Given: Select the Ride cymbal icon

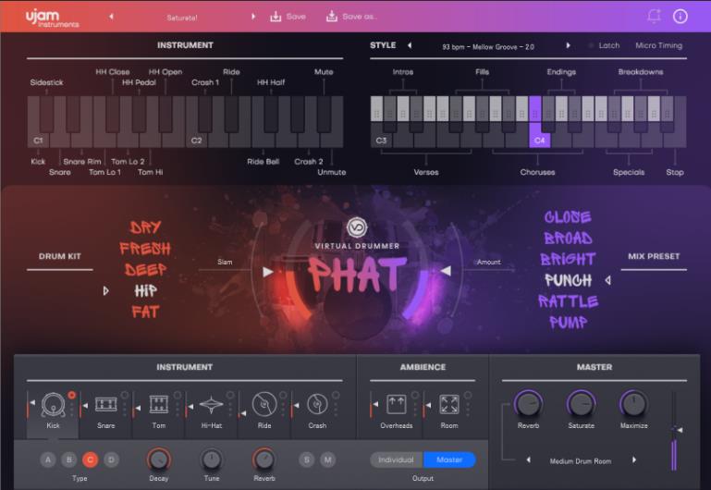Looking at the screenshot, I should pyautogui.click(x=264, y=405).
